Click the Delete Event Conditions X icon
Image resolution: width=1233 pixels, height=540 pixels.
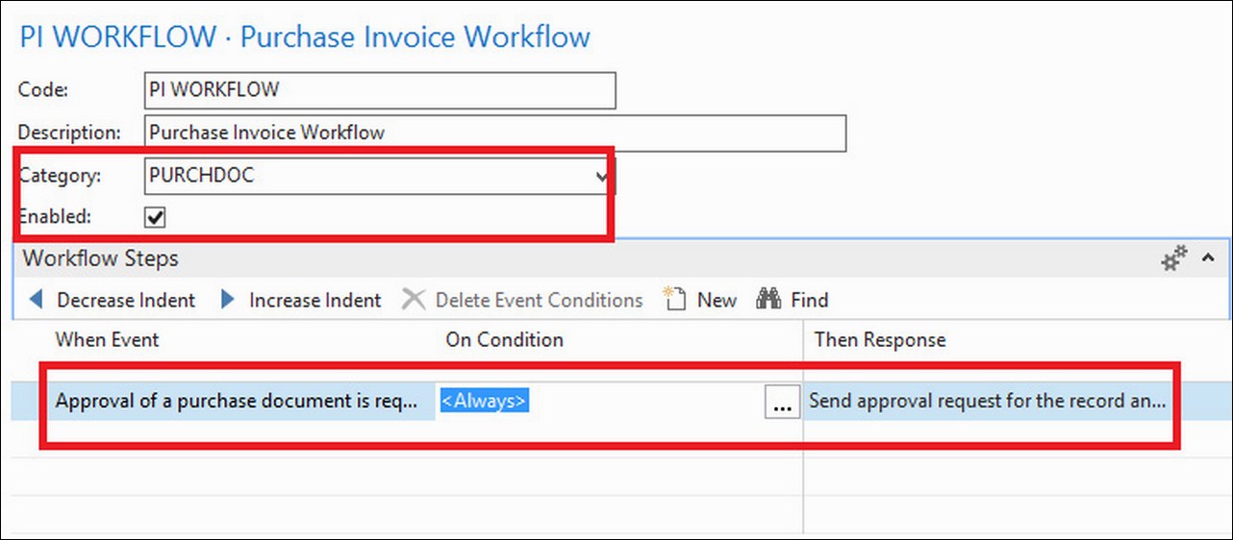click(414, 300)
